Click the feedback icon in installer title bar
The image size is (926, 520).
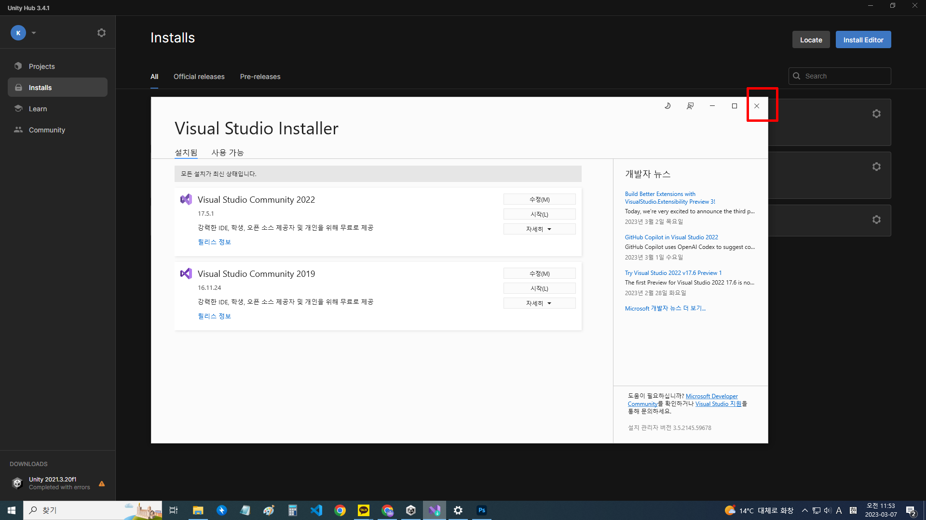click(x=690, y=106)
